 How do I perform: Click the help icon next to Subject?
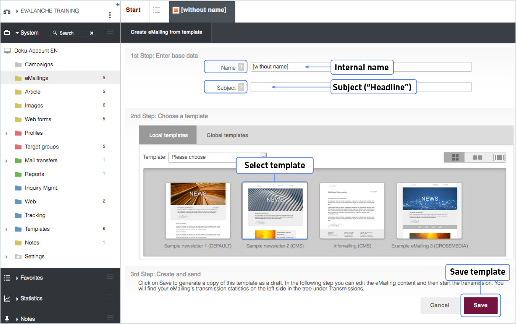click(241, 87)
